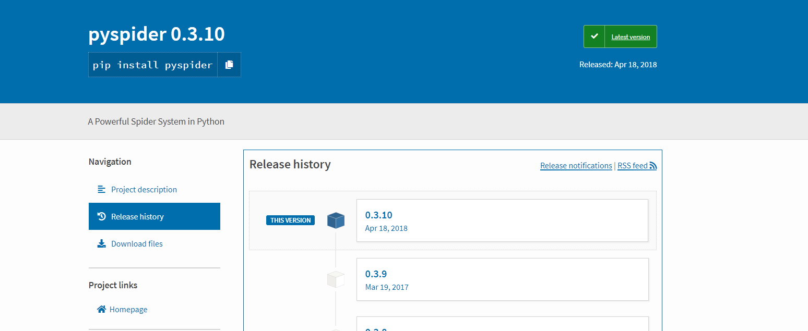The width and height of the screenshot is (808, 331).
Task: Click the RSS feed icon
Action: tap(653, 166)
